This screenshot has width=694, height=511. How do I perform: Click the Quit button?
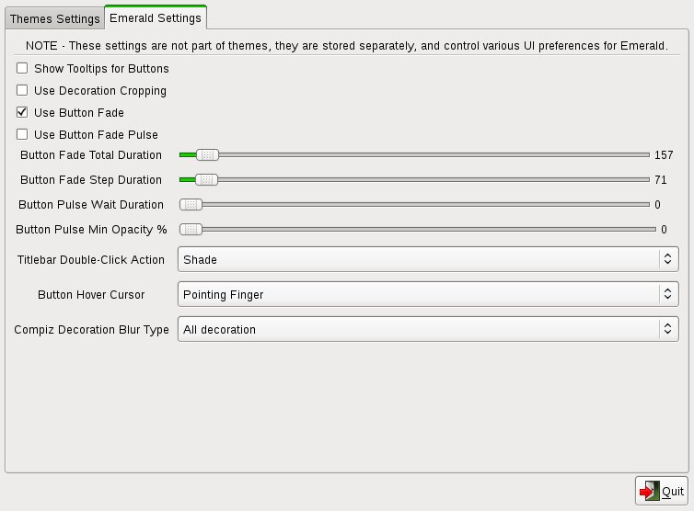[662, 491]
